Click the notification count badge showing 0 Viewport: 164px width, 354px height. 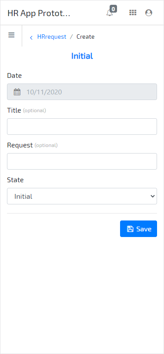click(x=113, y=9)
